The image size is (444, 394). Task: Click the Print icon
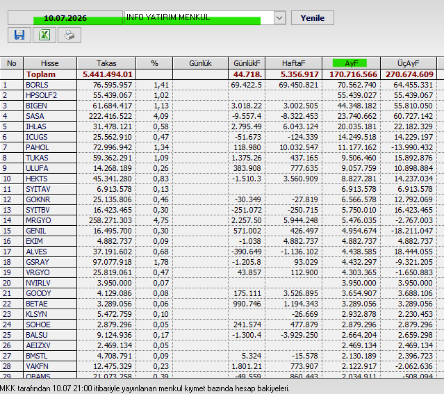click(69, 35)
